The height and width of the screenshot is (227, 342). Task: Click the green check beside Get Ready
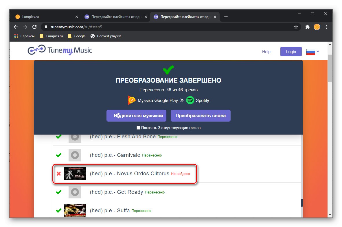tap(59, 192)
